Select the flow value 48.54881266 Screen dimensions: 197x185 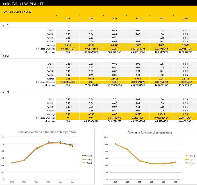point(185,85)
